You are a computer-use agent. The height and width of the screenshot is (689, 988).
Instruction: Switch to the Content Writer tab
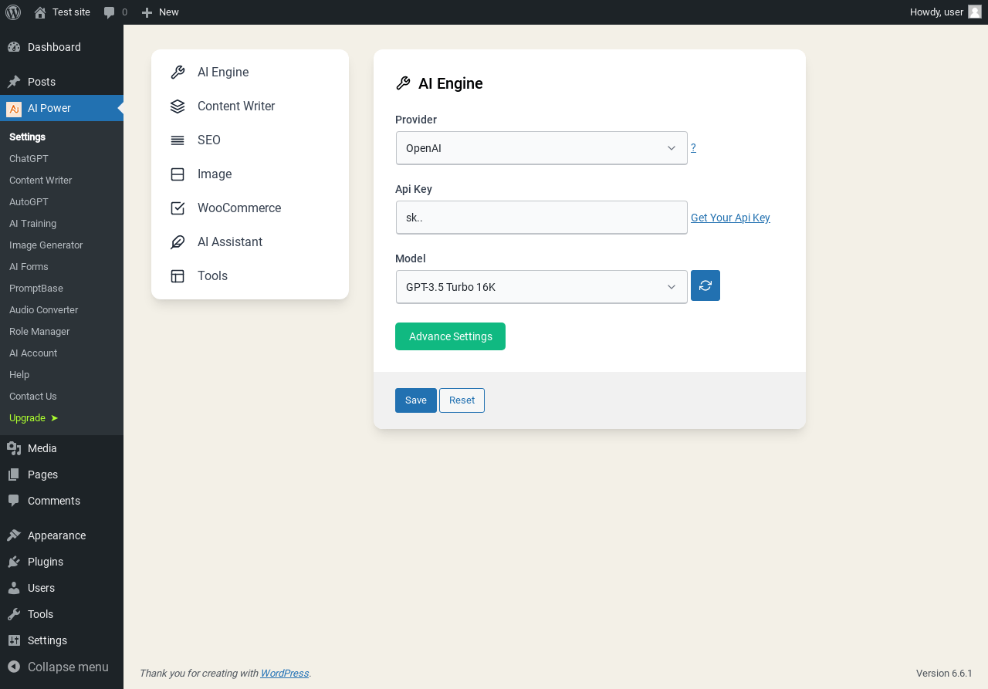(250, 106)
